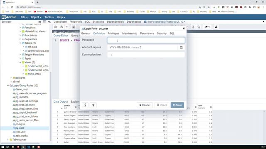
Task: Click the Task View icon in taskbar
Action: 7,147
